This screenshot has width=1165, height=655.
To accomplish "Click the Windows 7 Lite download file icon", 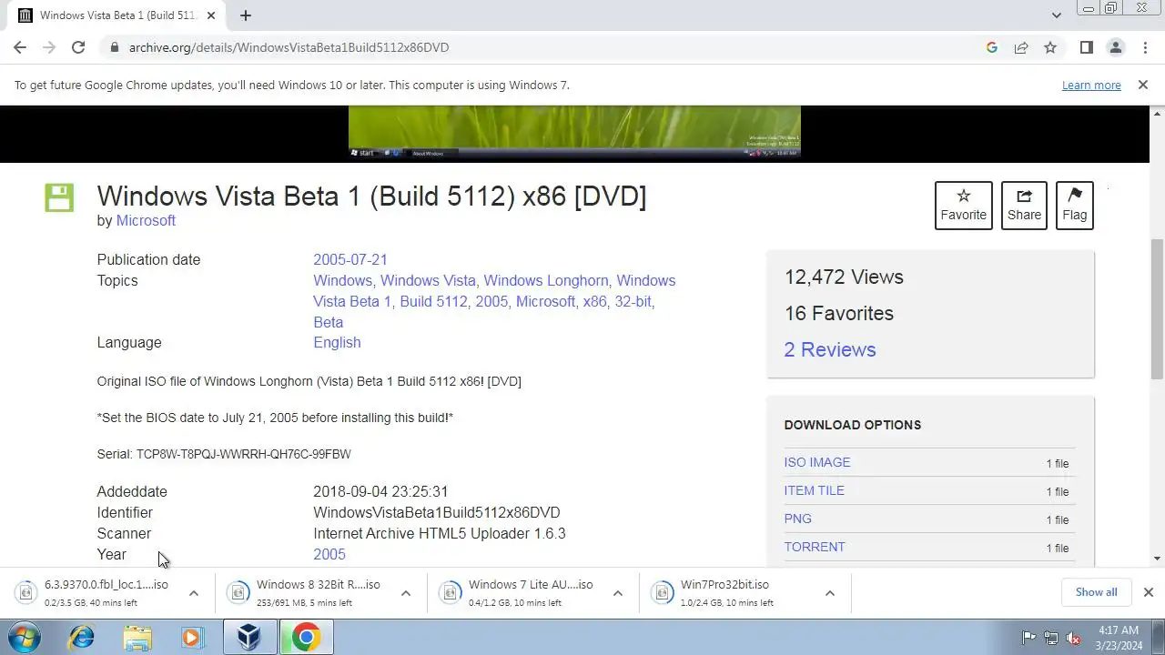I will click(x=450, y=593).
